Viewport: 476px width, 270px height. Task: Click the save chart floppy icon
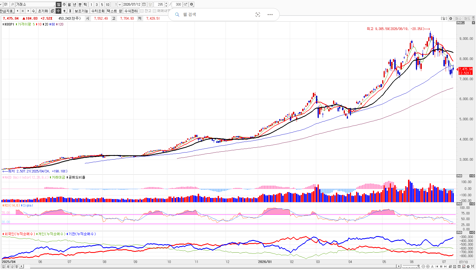(455, 266)
